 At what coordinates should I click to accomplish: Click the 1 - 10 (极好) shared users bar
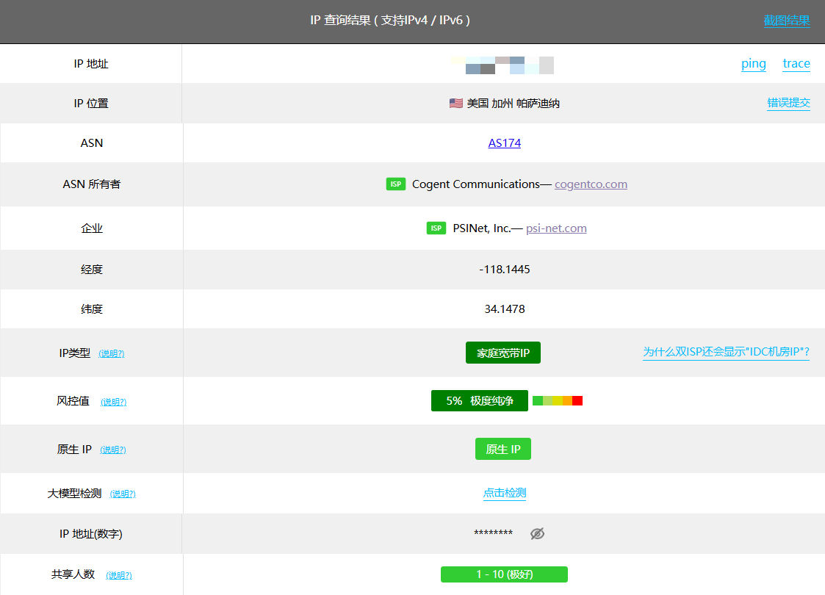504,574
